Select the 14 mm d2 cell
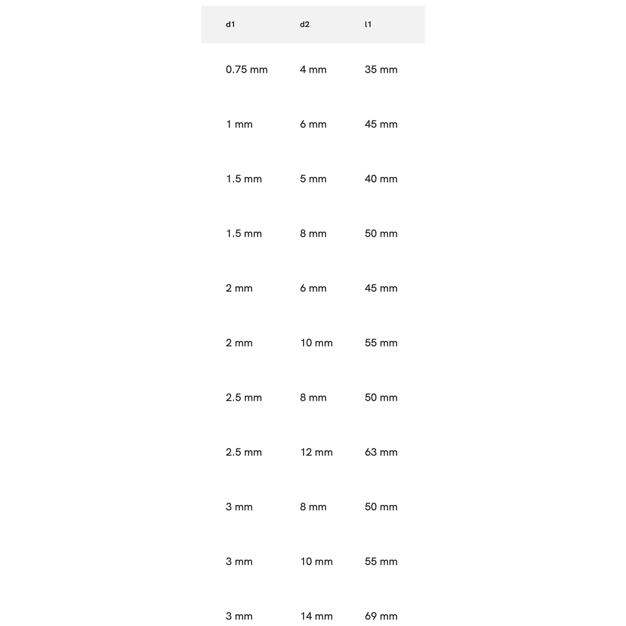 coord(316,616)
